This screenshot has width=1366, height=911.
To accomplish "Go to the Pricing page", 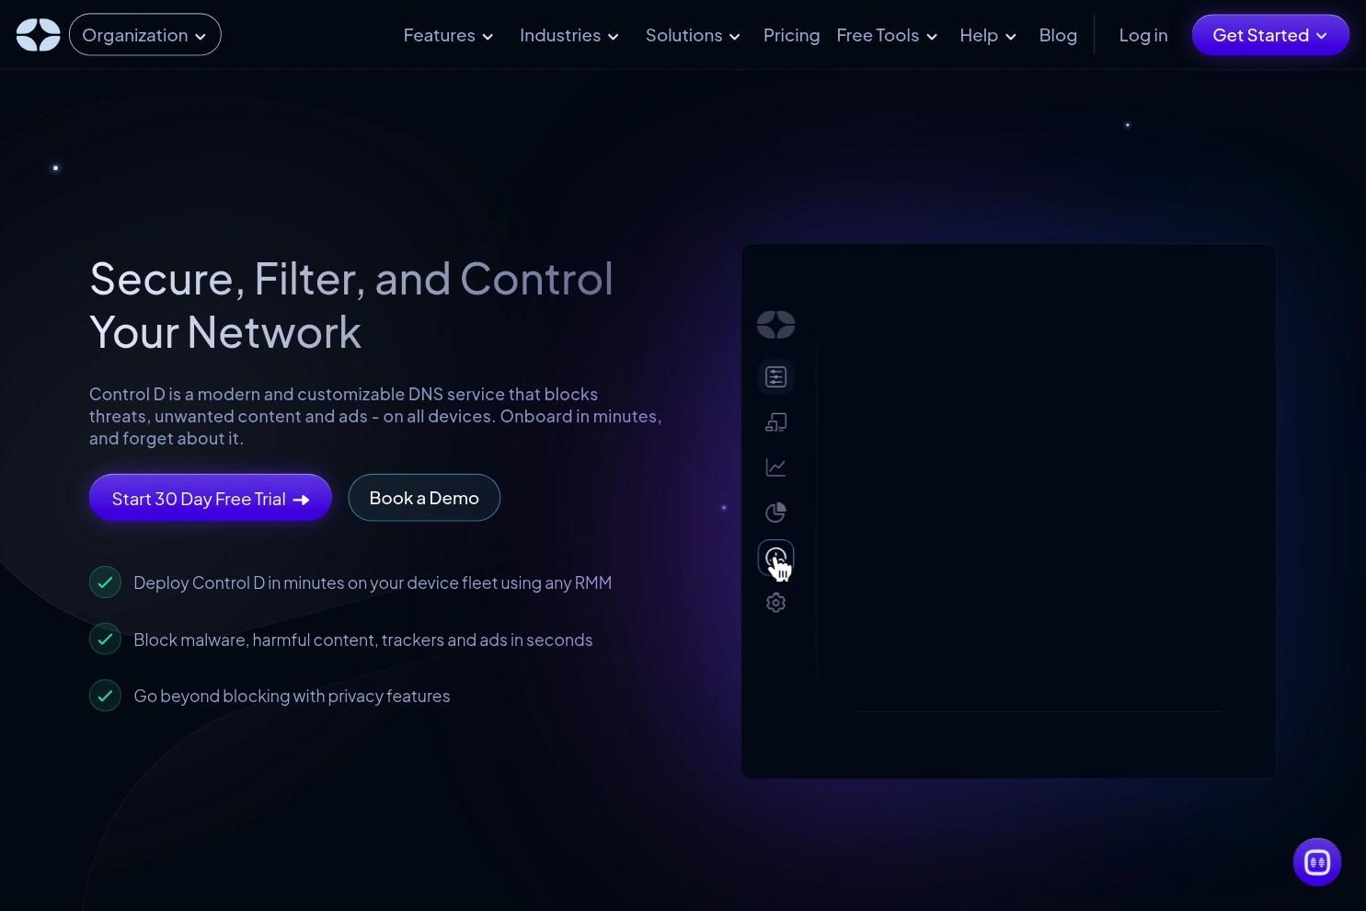I will pos(791,36).
